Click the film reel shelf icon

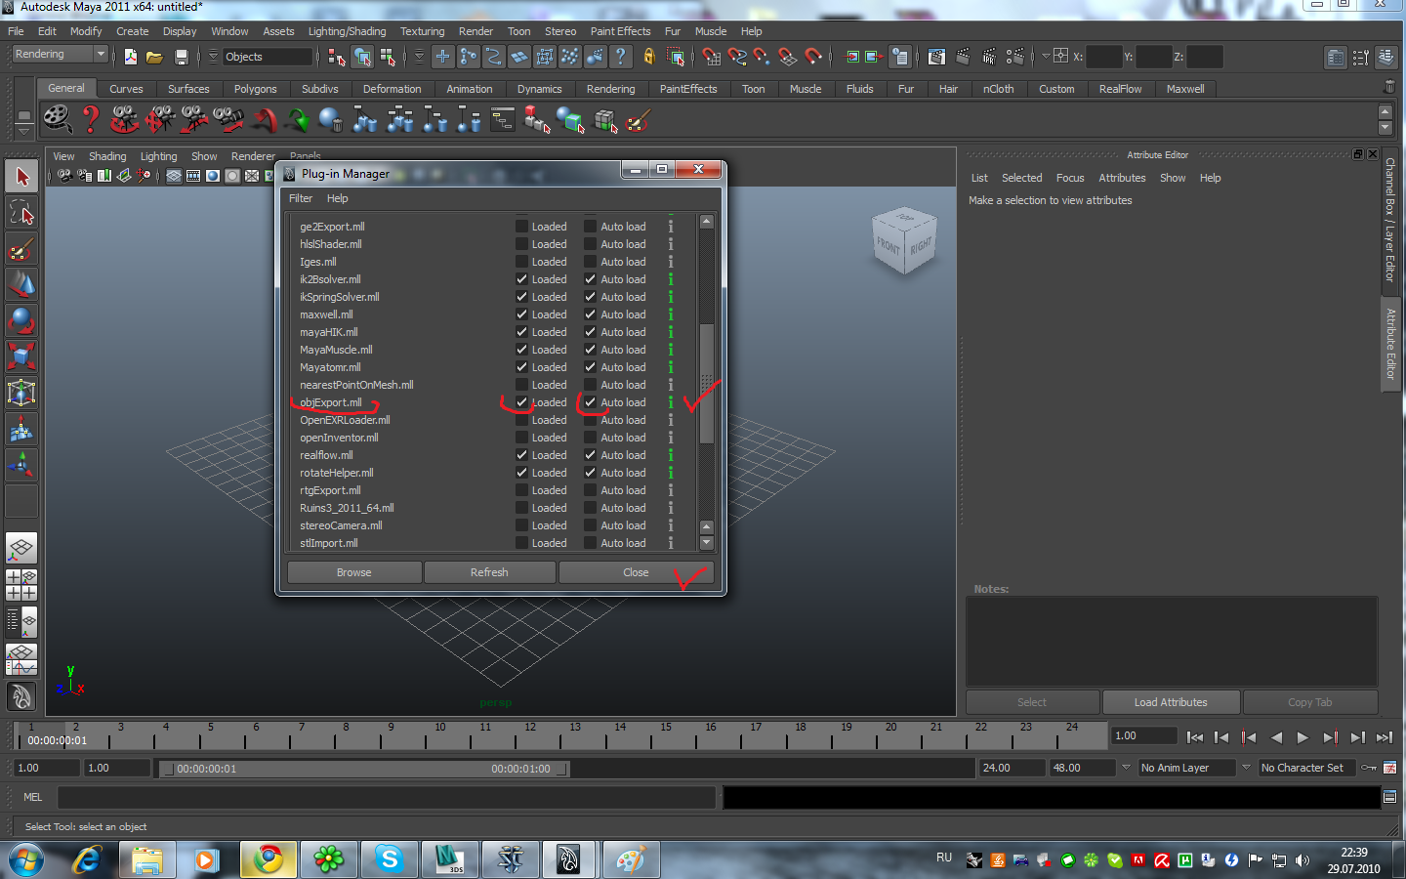[x=58, y=120]
